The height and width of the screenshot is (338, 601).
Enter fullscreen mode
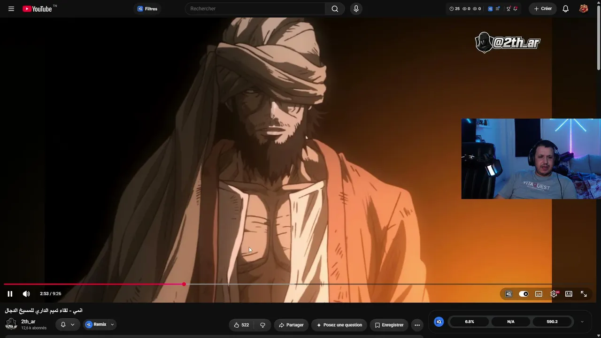point(584,294)
